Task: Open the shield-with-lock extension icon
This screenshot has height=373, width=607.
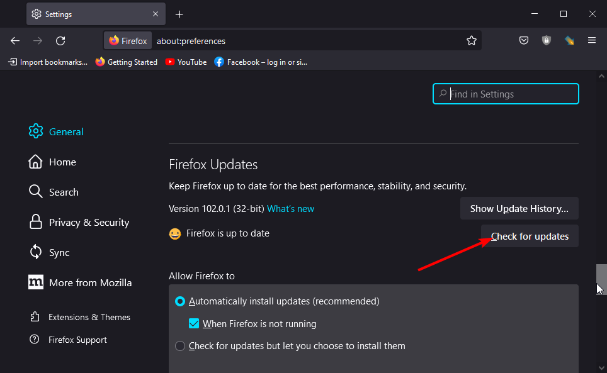Action: pos(546,40)
